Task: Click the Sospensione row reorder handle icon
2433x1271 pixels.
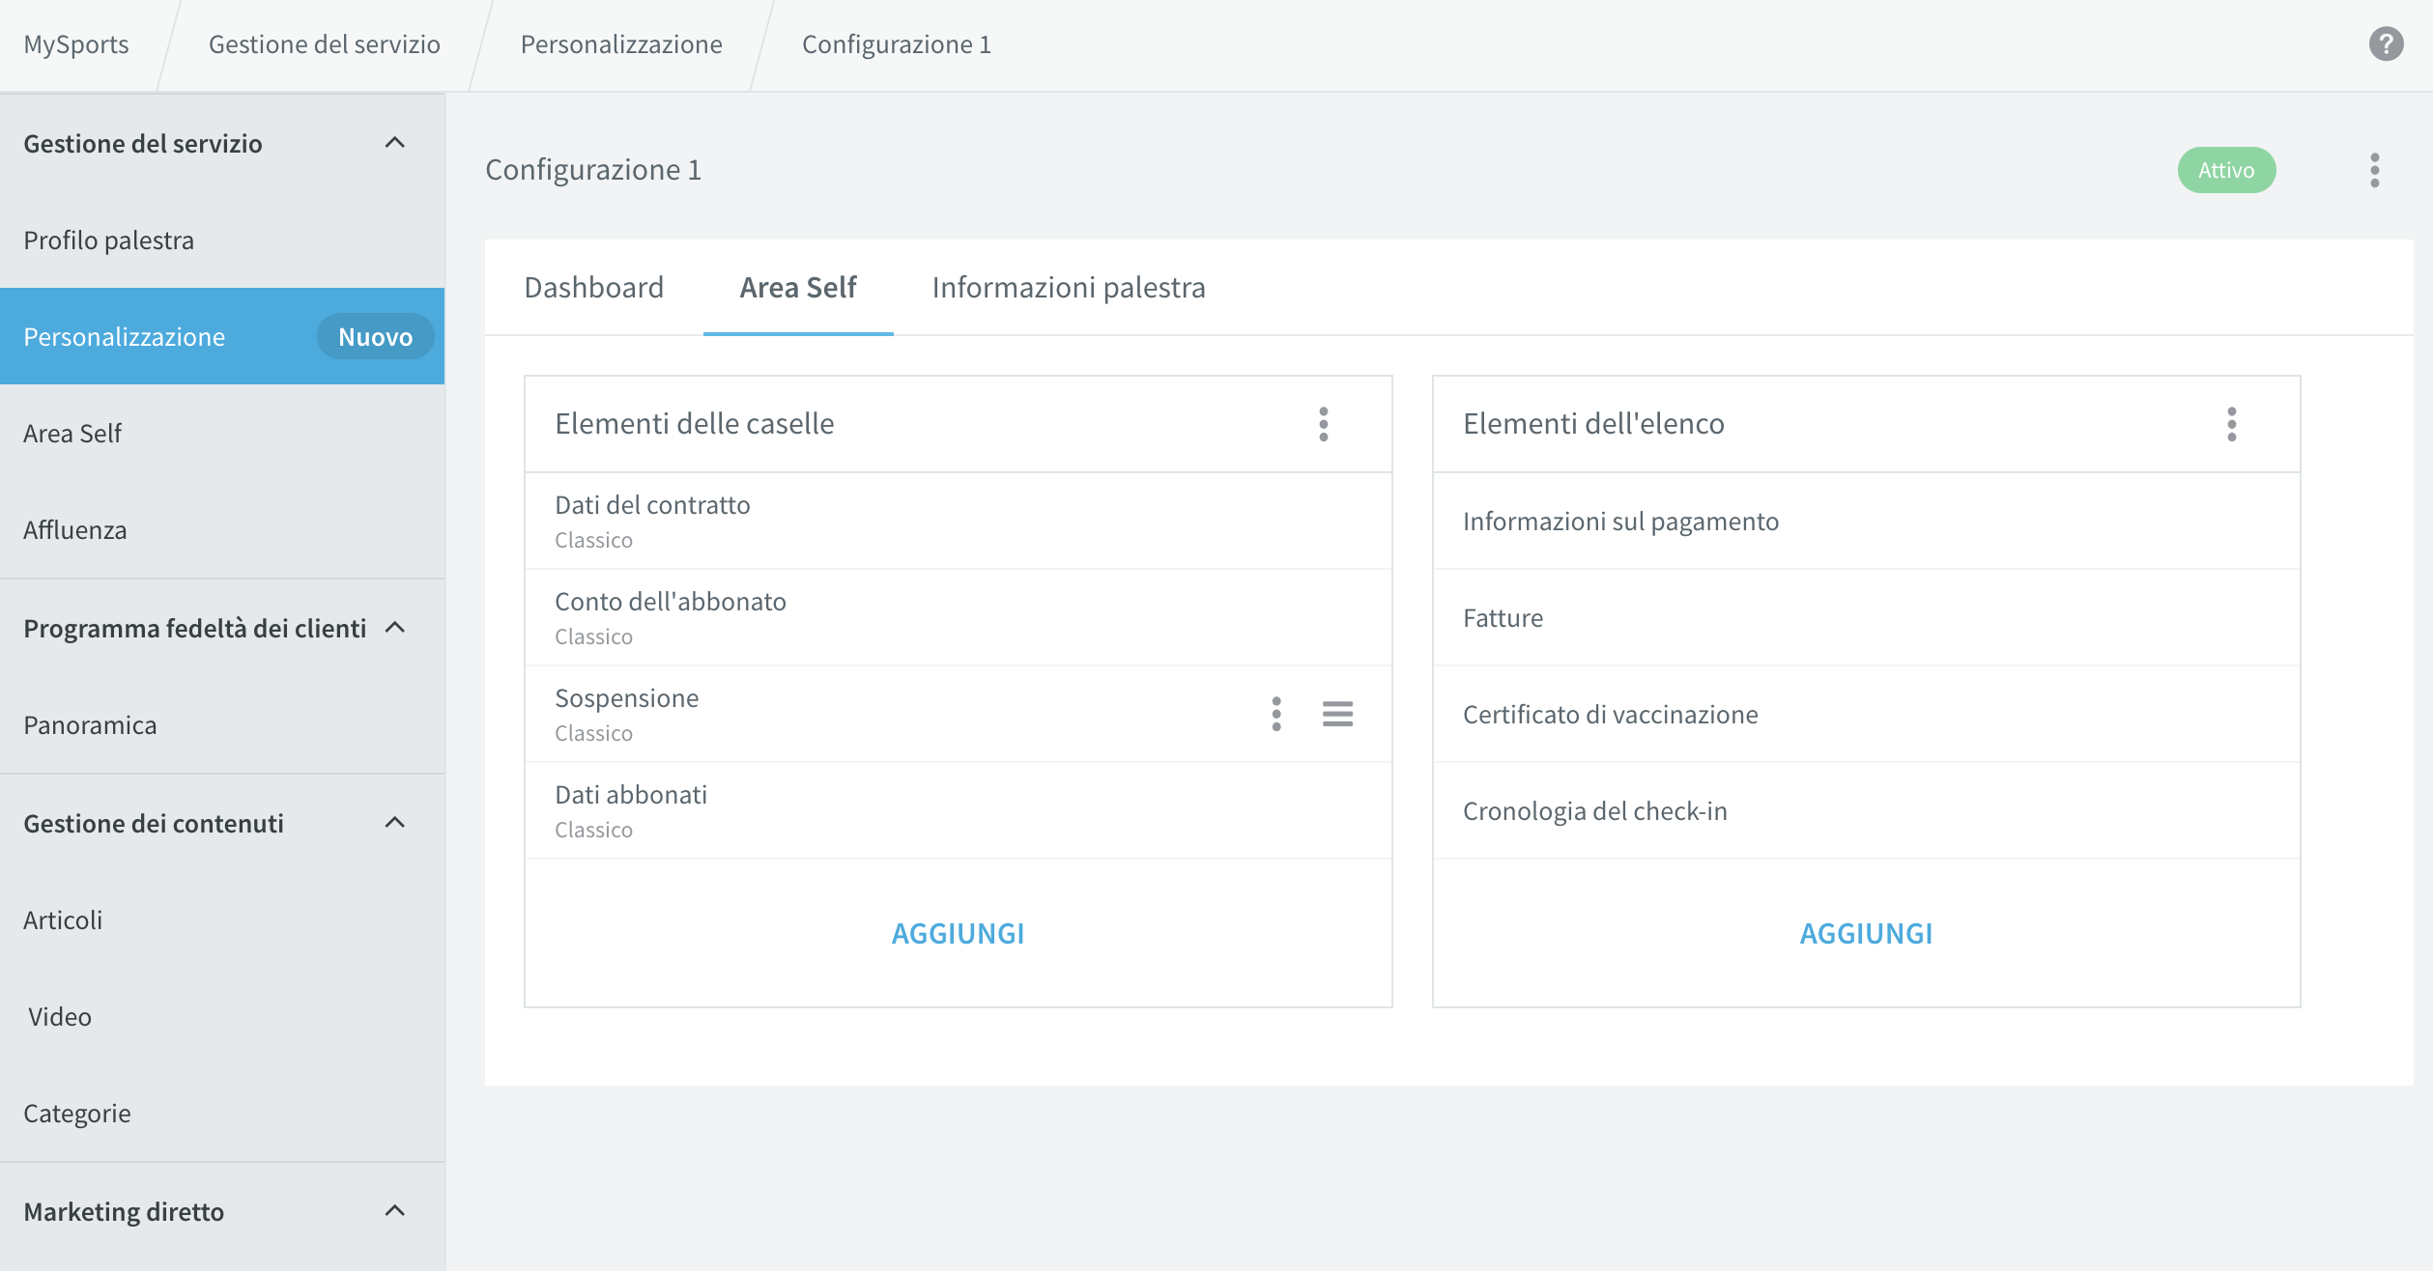Action: (x=1337, y=714)
